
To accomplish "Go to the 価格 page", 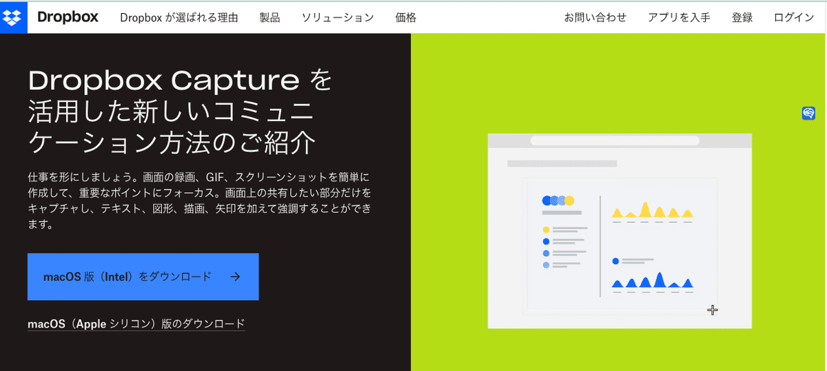I will 406,18.
